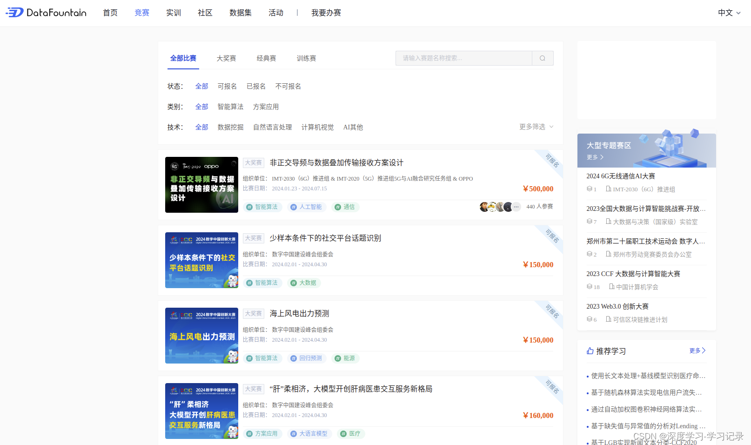Click organizer icon beside 中国计算机学会
This screenshot has width=751, height=445.
pyautogui.click(x=612, y=287)
